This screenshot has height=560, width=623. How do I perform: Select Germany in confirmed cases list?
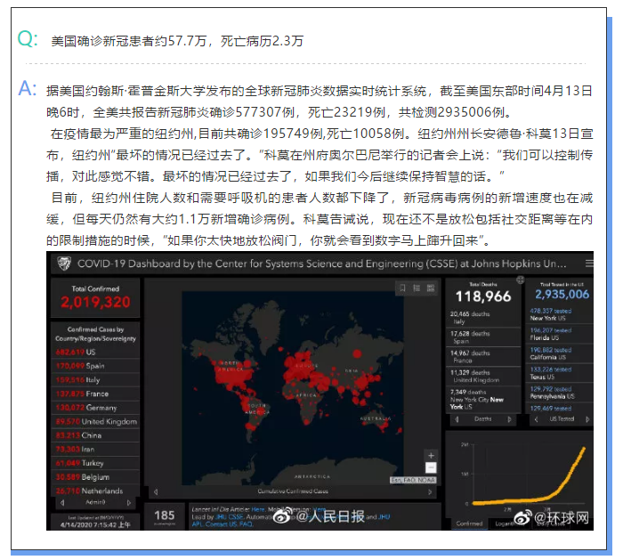click(x=95, y=408)
